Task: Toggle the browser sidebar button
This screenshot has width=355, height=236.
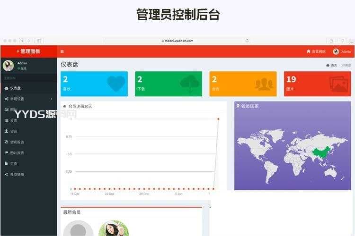Action: click(39, 41)
